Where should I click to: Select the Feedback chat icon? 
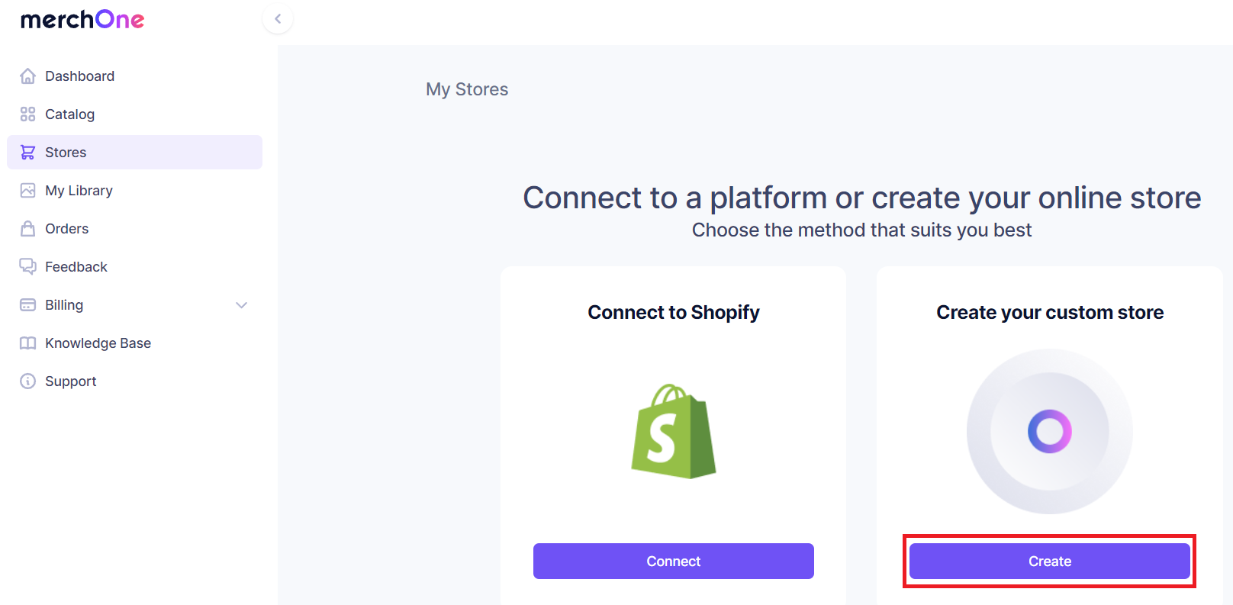pos(27,266)
